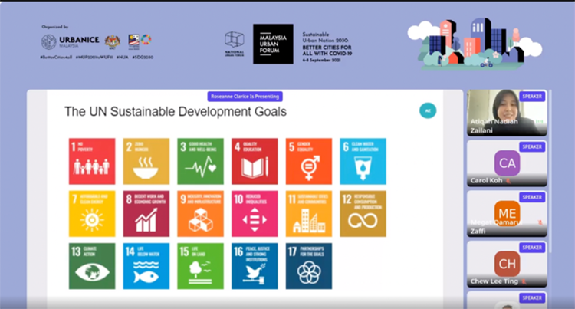
Task: Click the Malaysia Urban Forum black logo
Action: 273,44
